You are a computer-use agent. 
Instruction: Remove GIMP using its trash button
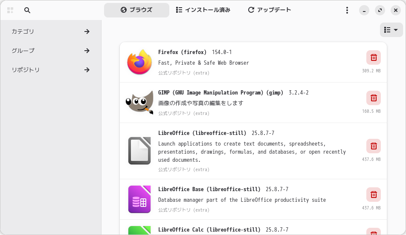[374, 98]
